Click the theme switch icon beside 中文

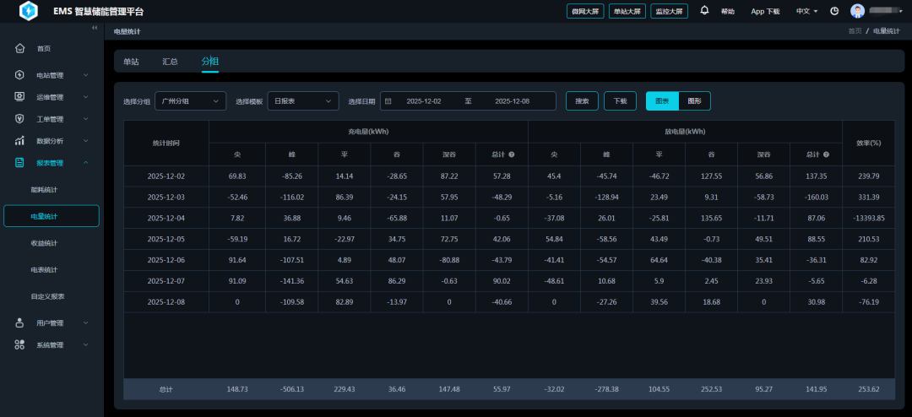tap(834, 11)
